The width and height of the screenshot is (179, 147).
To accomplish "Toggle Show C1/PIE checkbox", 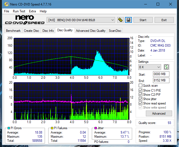I will pos(140,90).
